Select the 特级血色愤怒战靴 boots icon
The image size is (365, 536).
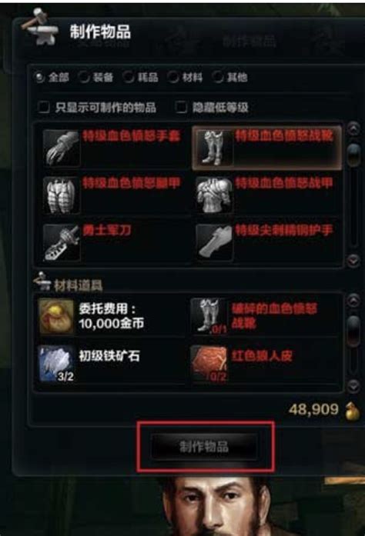[214, 148]
